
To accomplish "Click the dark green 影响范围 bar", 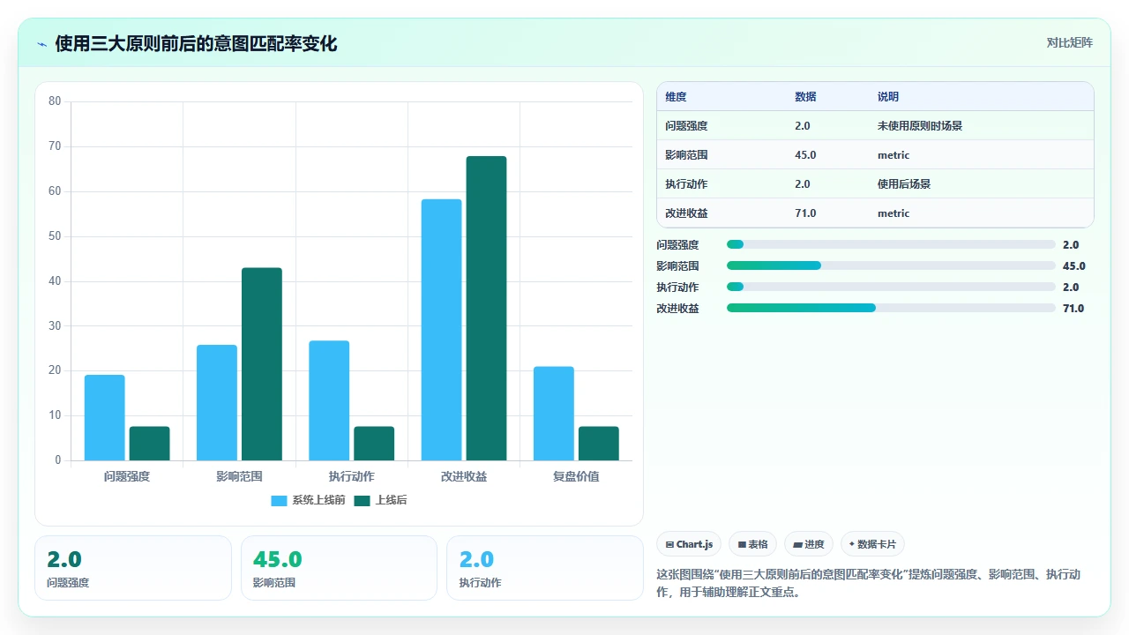I will click(262, 364).
